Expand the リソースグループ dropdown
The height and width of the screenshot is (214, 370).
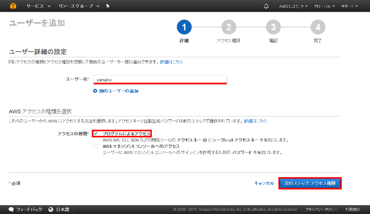click(x=79, y=6)
